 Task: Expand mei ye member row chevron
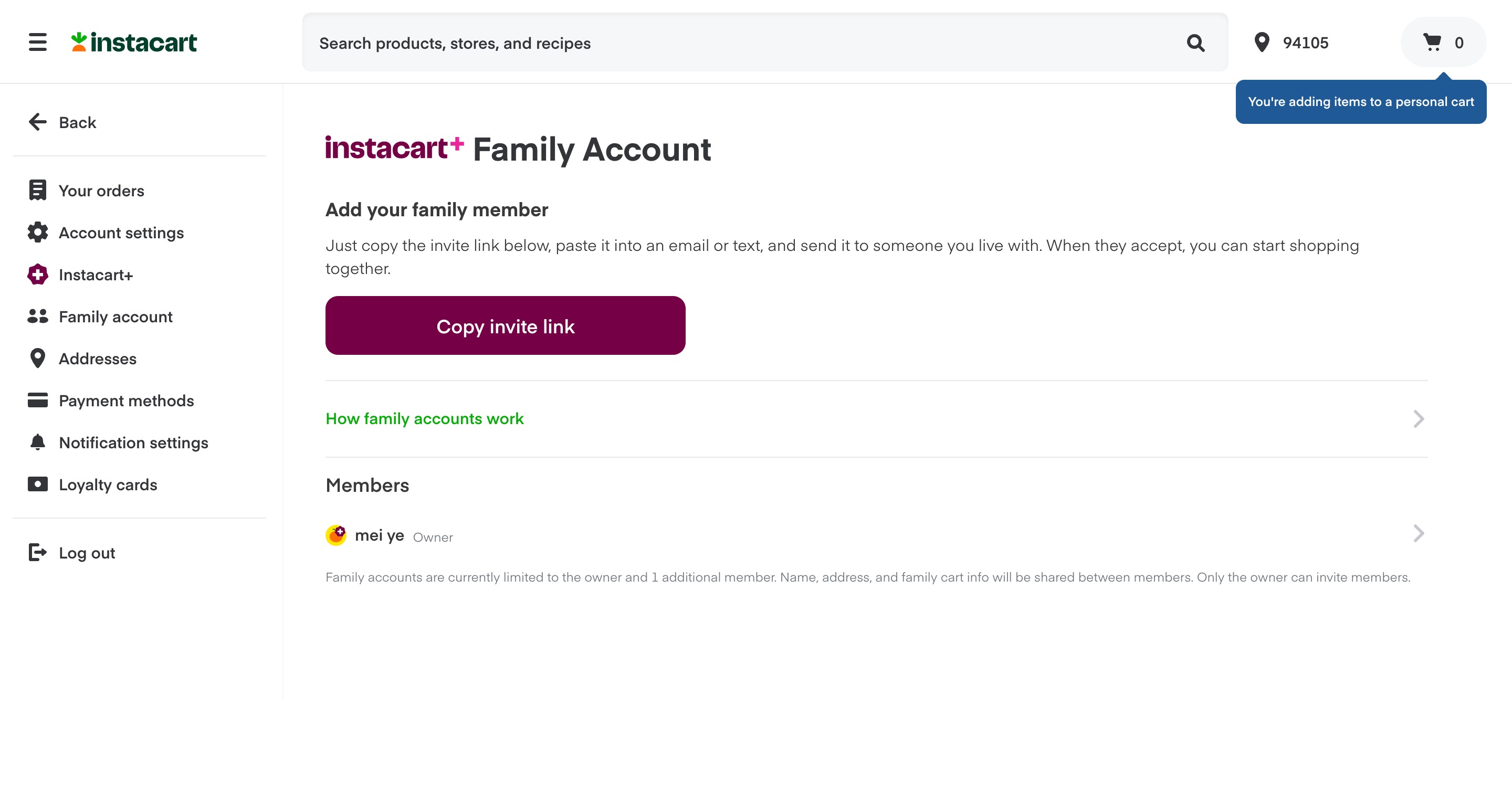pos(1418,533)
